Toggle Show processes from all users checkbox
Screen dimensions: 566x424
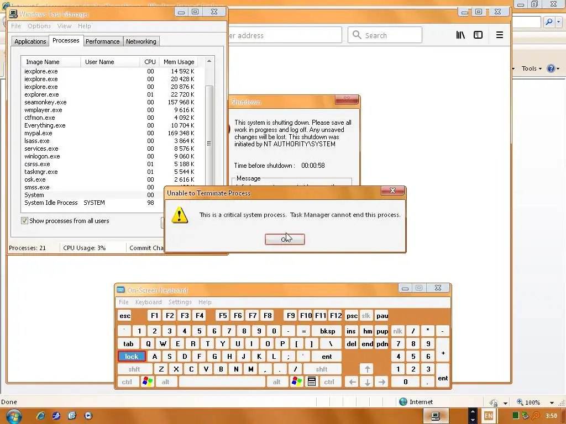(x=24, y=221)
